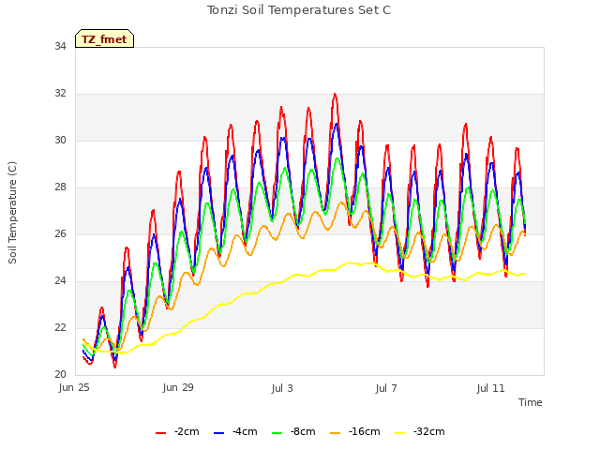Click the Time axis label
The height and width of the screenshot is (450, 600).
[531, 402]
